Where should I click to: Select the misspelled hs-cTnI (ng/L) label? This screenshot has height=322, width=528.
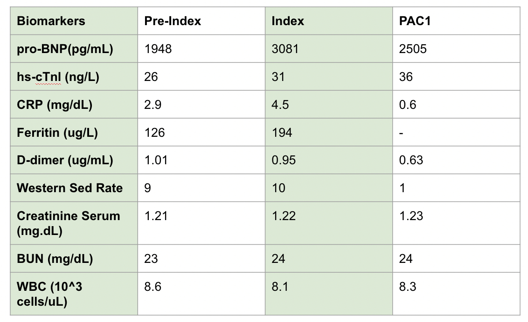click(58, 77)
